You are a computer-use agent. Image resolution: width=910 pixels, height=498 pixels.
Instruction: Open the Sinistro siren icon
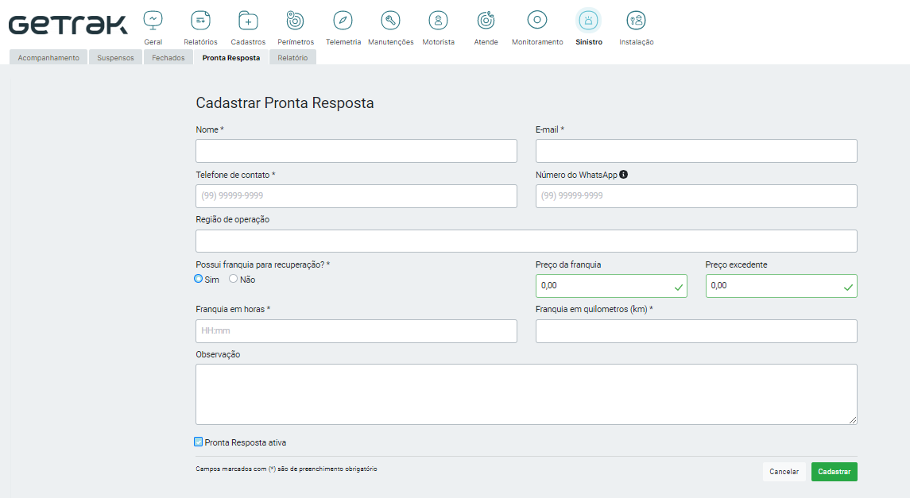(x=588, y=21)
